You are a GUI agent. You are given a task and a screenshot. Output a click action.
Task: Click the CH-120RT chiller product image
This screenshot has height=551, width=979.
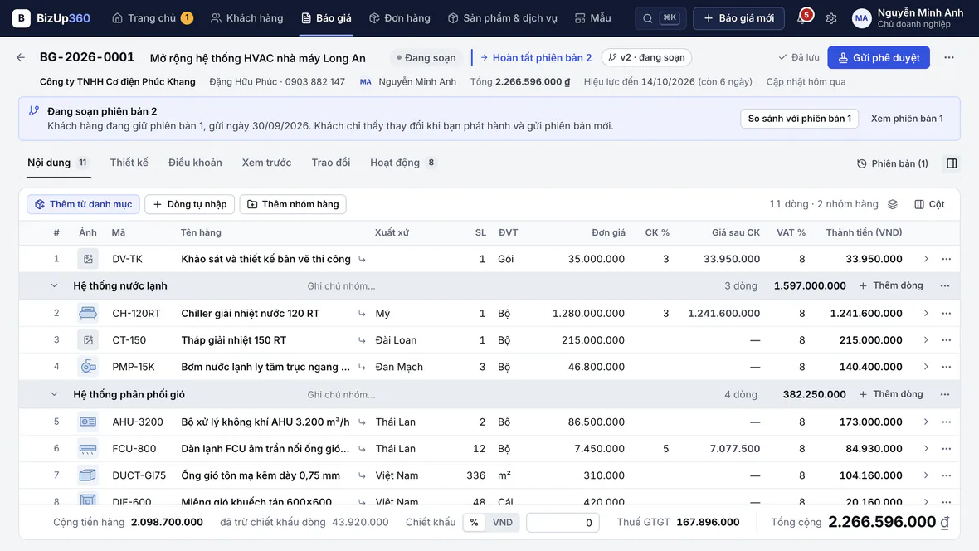(88, 313)
